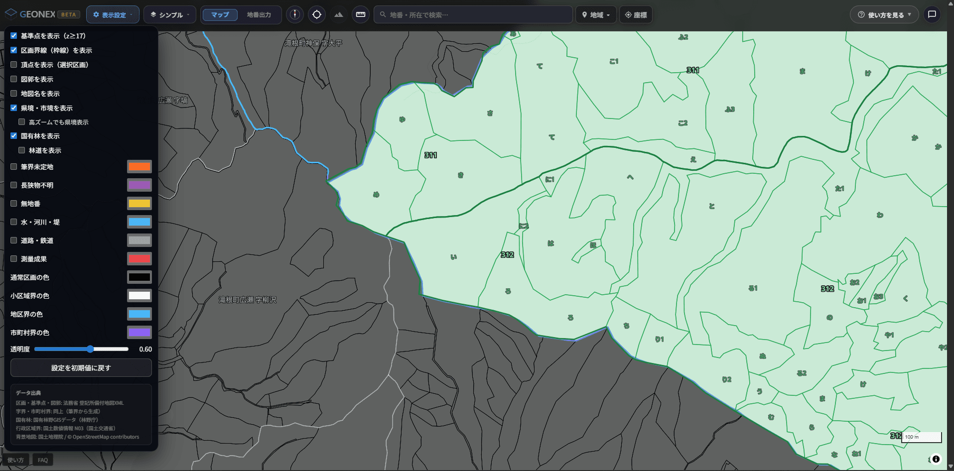Click the 透明度 opacity slider handle
The image size is (954, 471).
[x=90, y=349]
